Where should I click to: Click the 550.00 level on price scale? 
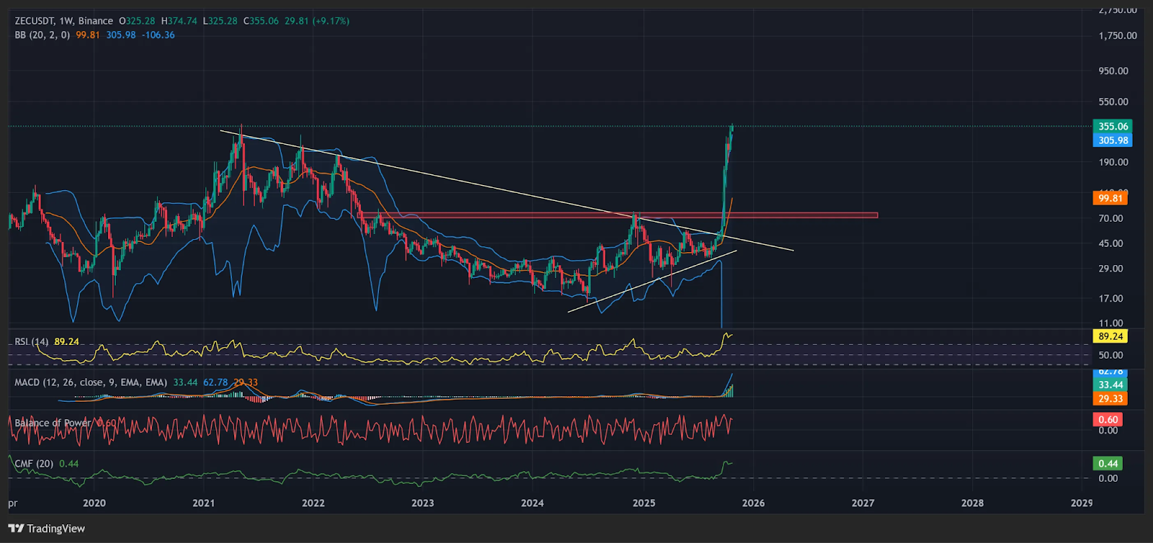point(1113,102)
